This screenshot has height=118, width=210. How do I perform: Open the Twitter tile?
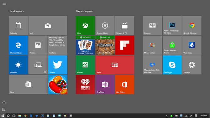click(58, 65)
